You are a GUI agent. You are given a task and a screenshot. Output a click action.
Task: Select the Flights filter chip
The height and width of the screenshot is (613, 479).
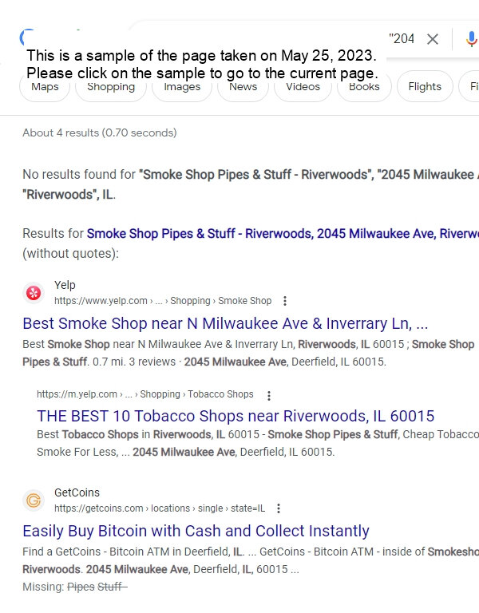tap(425, 86)
